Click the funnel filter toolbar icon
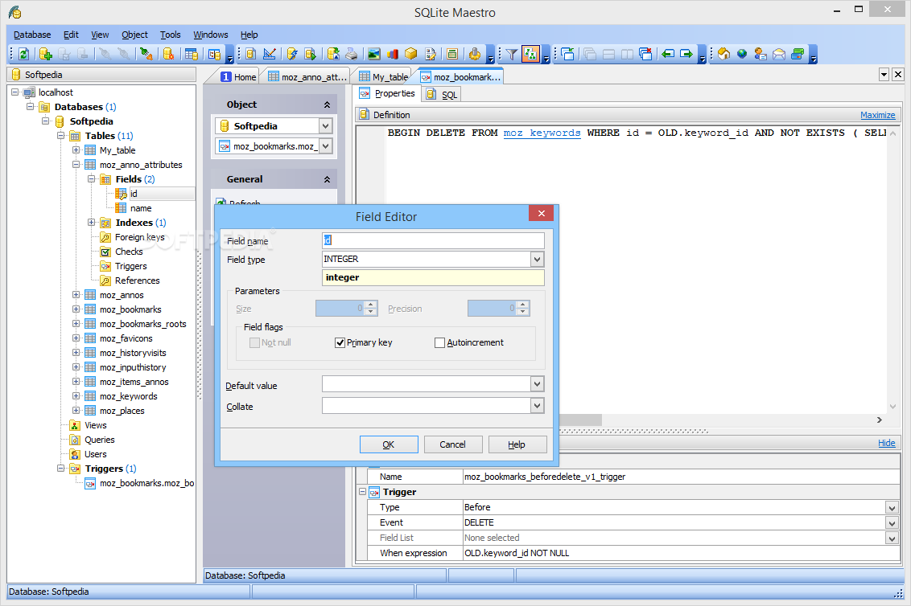The image size is (911, 606). pyautogui.click(x=511, y=54)
